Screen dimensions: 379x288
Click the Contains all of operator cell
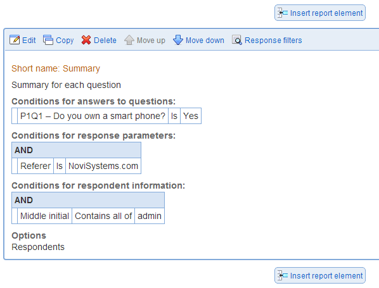tap(103, 216)
